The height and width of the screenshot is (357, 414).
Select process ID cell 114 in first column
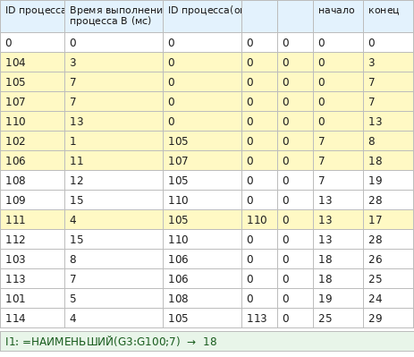32,319
